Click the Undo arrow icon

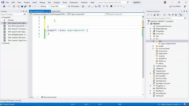pos(30,6)
